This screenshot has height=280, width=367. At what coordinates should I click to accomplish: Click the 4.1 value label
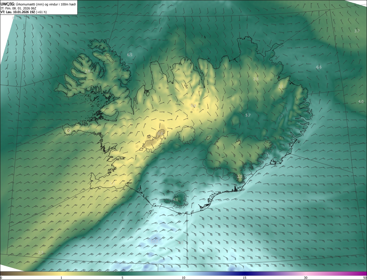point(175,200)
